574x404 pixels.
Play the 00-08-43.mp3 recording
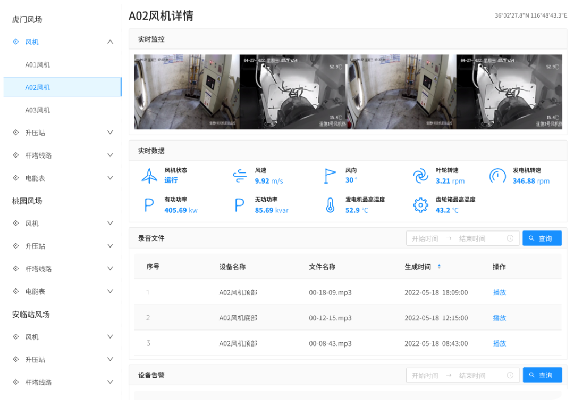point(499,343)
